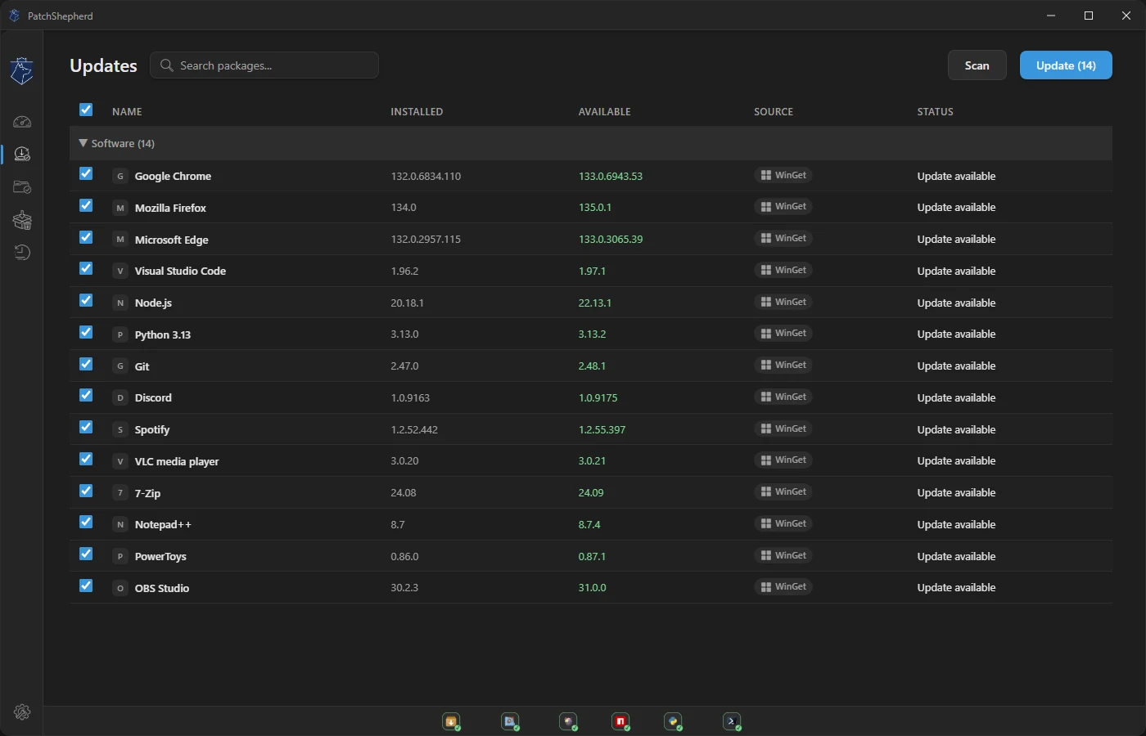Click available version 8.7.4
Image resolution: width=1146 pixels, height=736 pixels.
pos(589,524)
